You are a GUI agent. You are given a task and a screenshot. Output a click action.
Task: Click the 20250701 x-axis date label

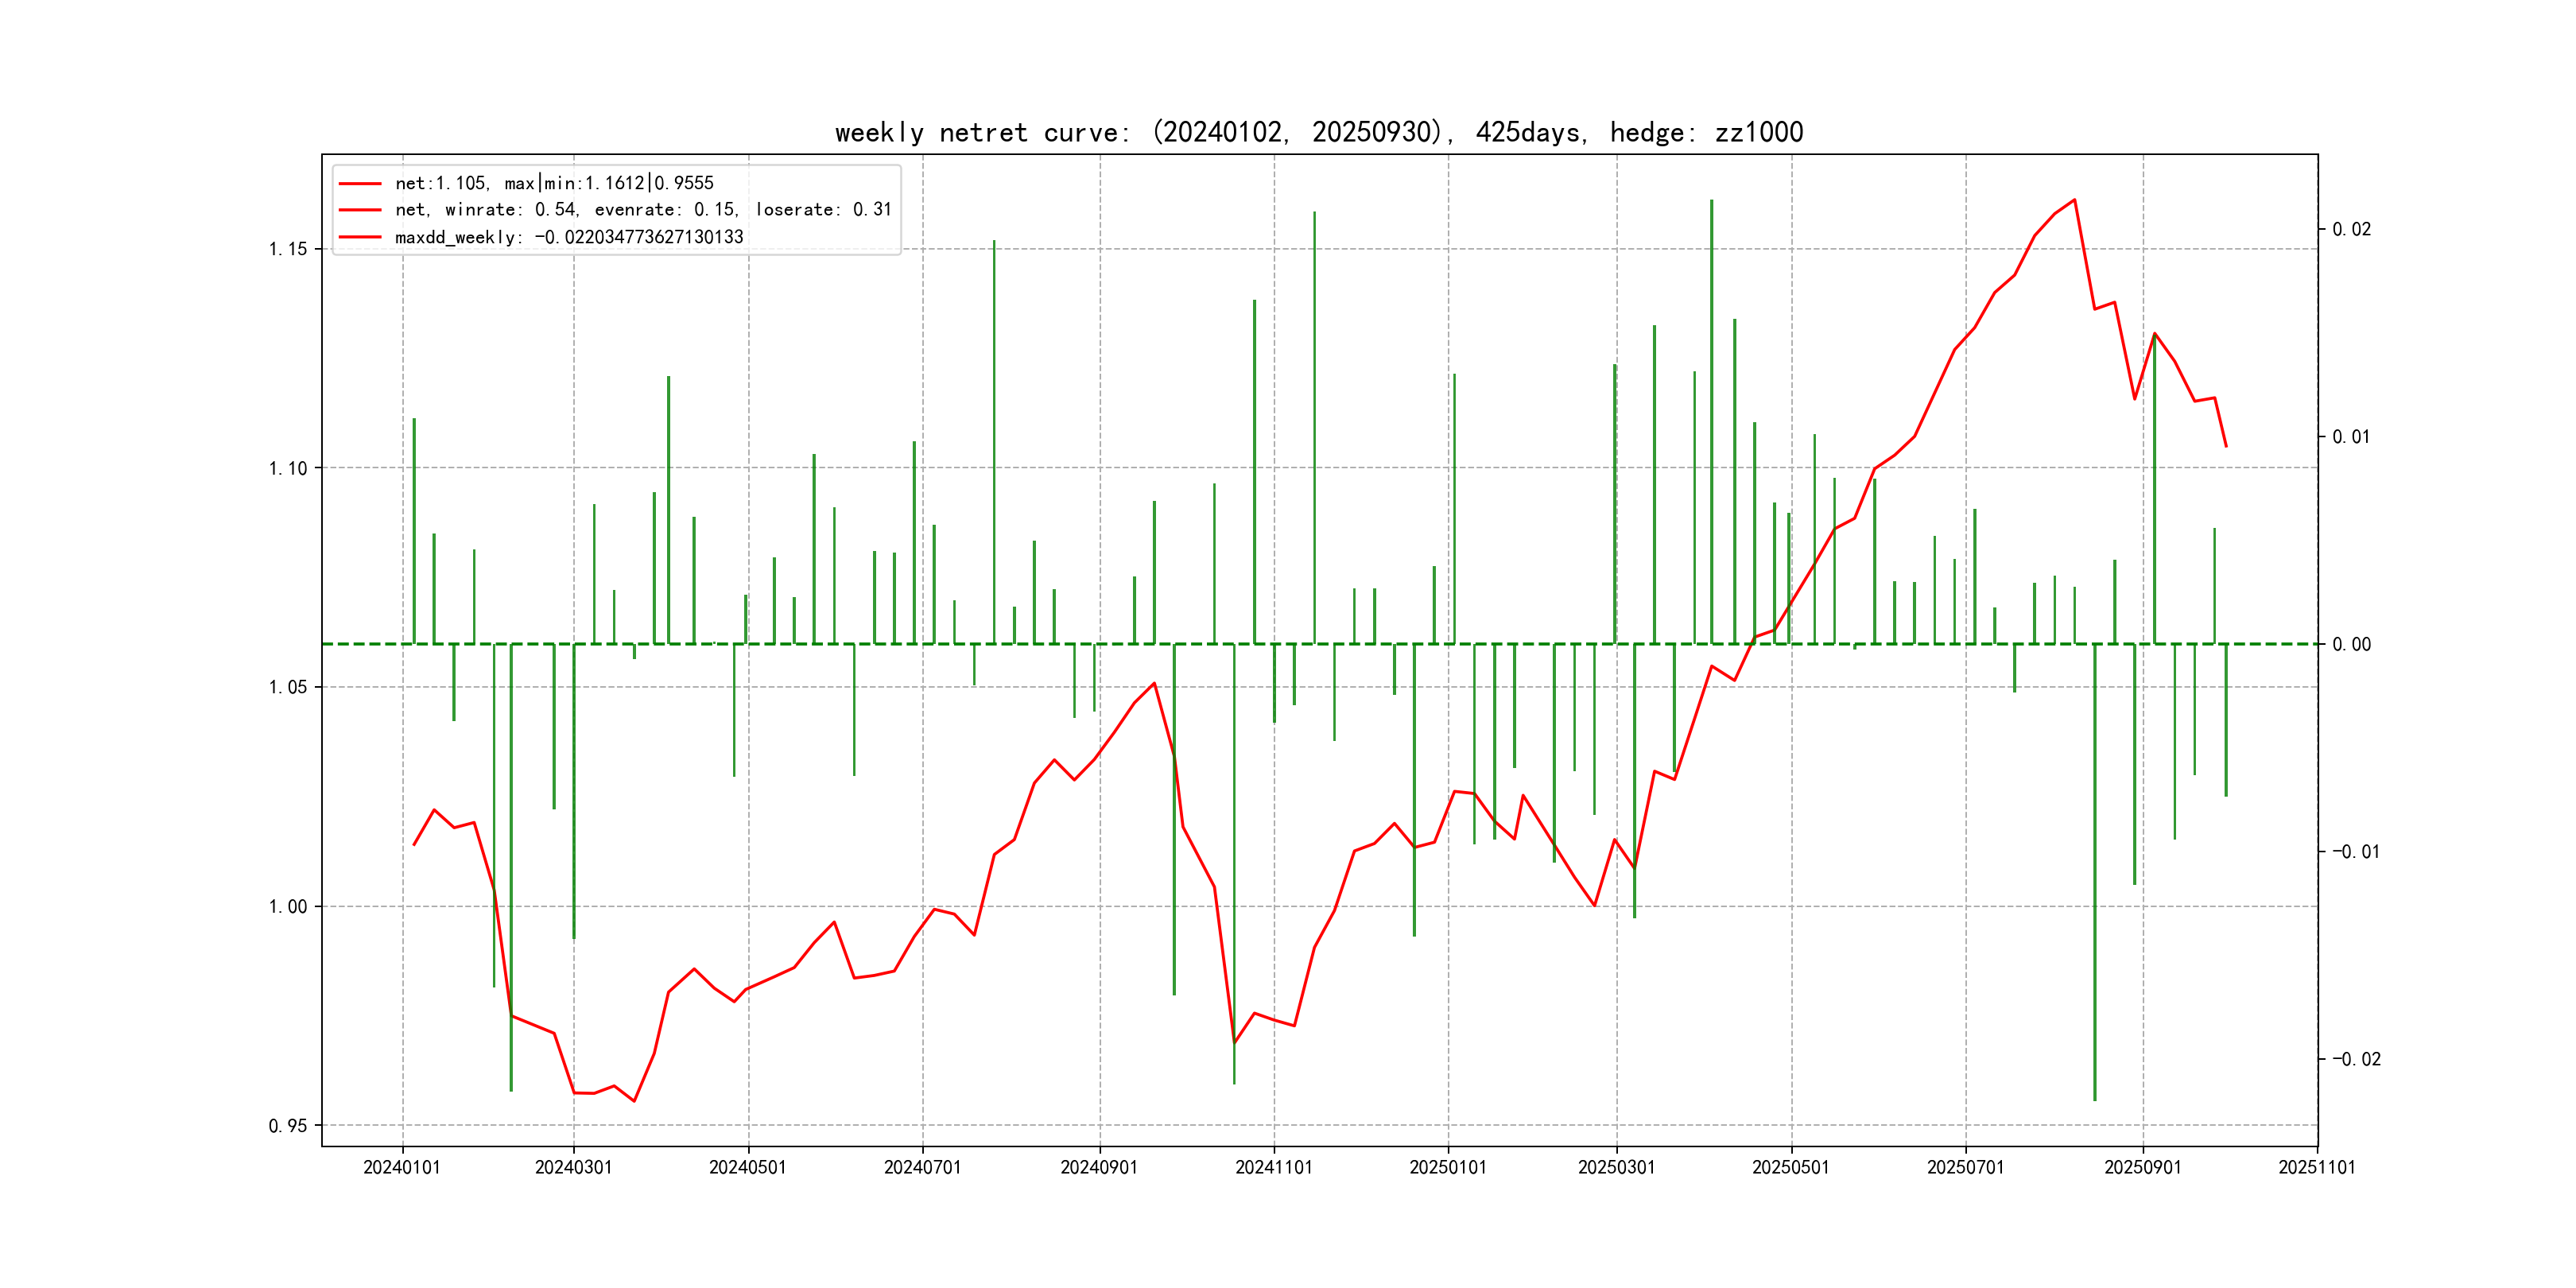click(1965, 1167)
